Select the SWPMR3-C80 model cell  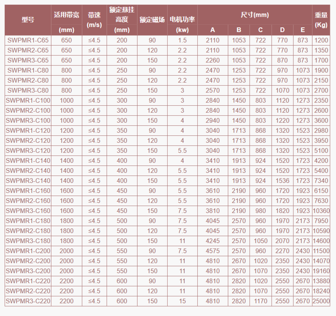(x=28, y=90)
